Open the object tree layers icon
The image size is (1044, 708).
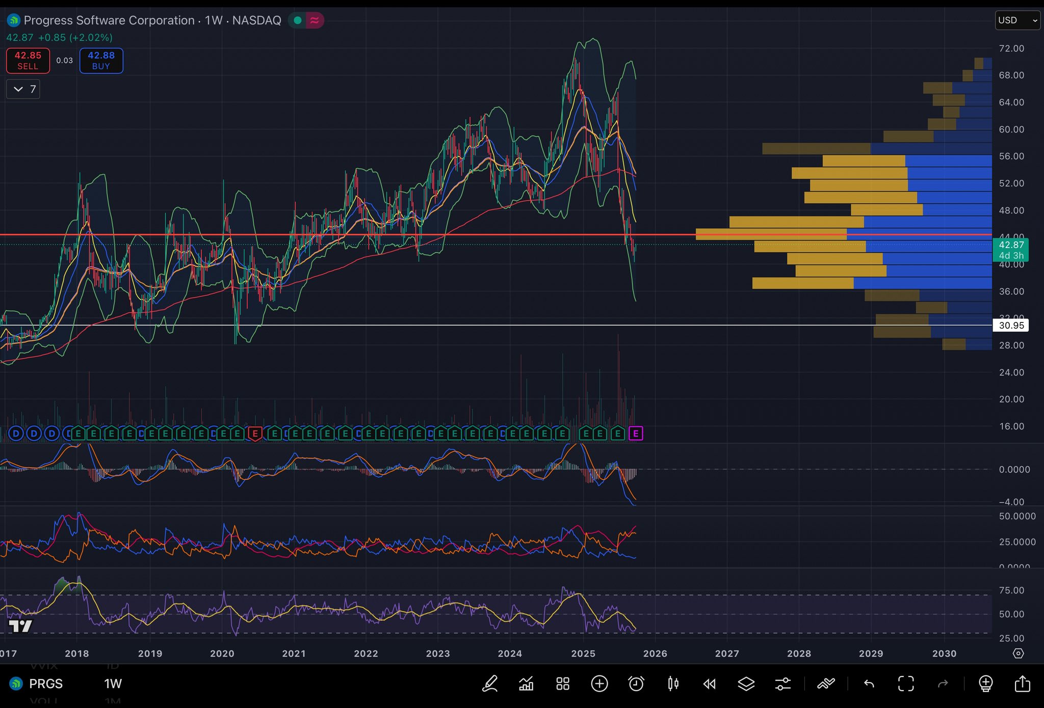tap(746, 684)
